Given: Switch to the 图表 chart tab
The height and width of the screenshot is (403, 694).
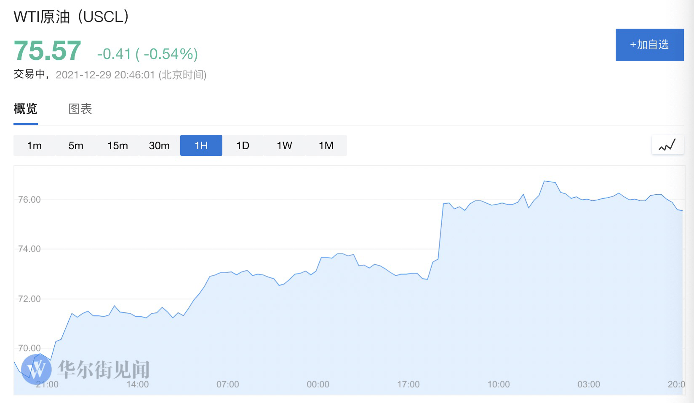Looking at the screenshot, I should (80, 109).
